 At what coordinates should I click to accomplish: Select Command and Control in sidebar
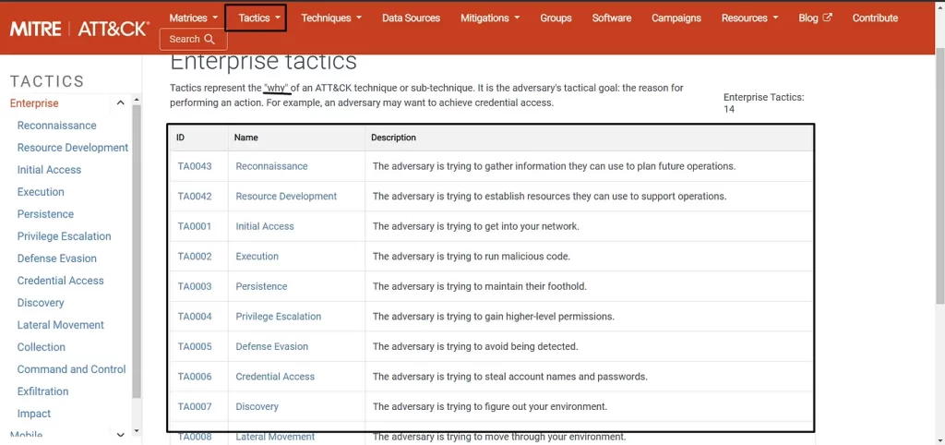[x=71, y=369]
